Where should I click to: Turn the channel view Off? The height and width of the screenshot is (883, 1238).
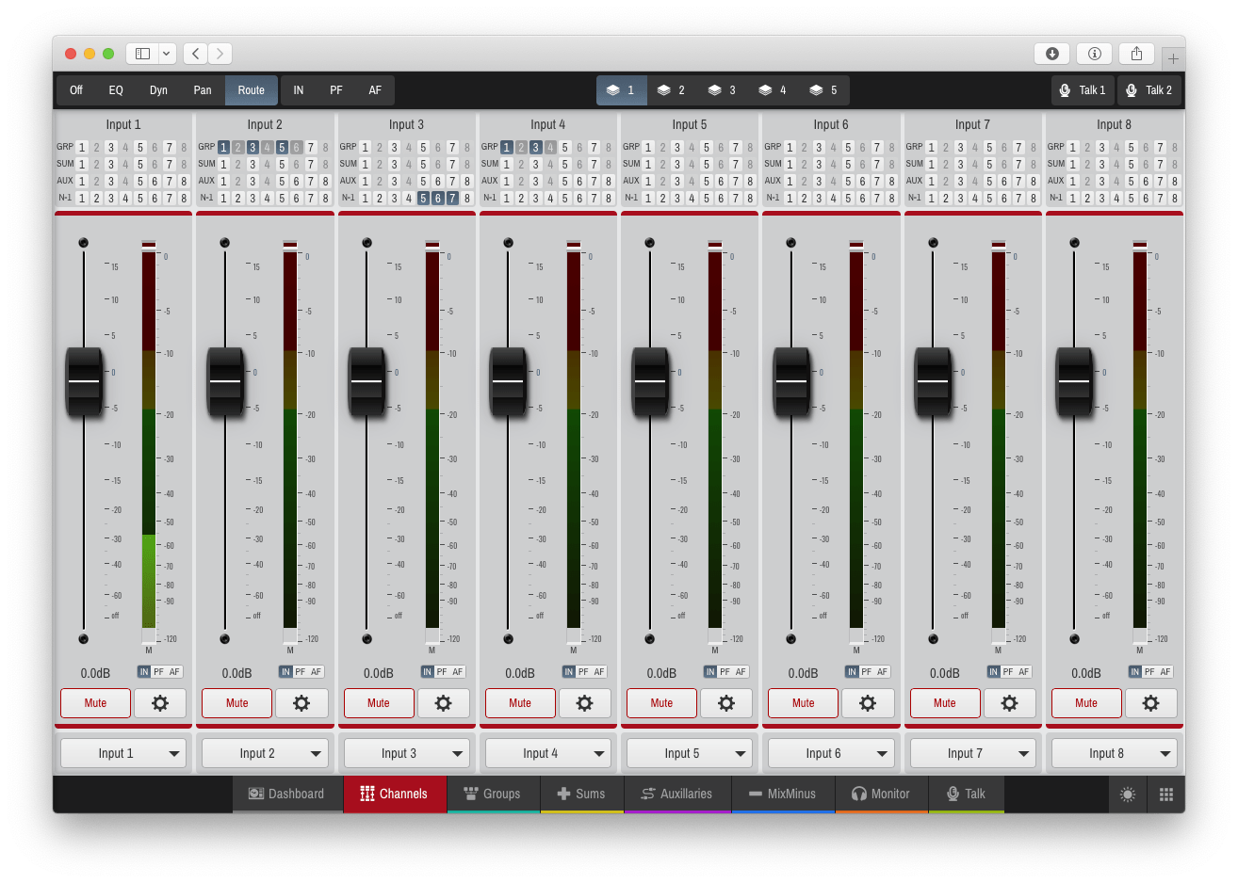tap(76, 90)
